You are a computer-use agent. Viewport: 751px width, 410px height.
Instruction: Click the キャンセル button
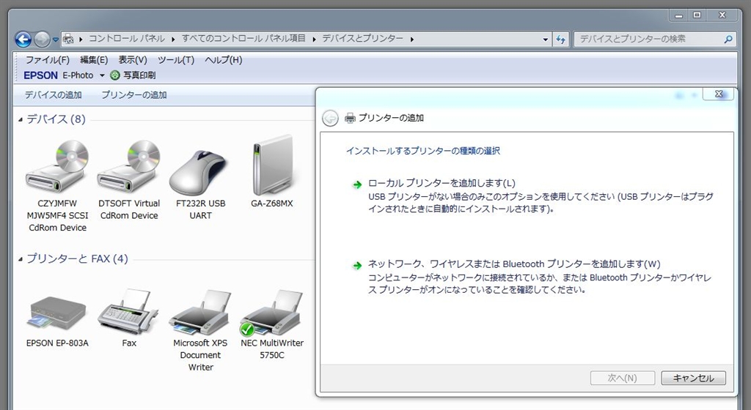pyautogui.click(x=694, y=378)
